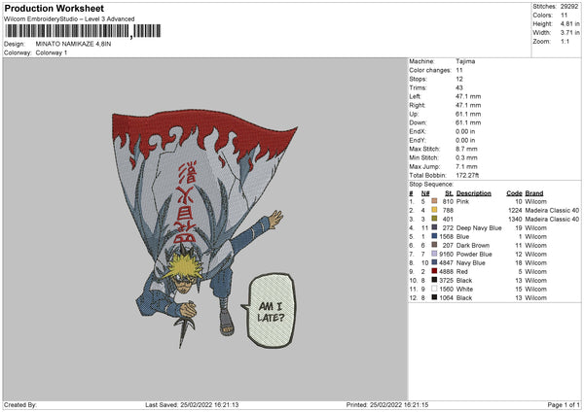
Task: Click the Colors value 11
Action: 564,16
